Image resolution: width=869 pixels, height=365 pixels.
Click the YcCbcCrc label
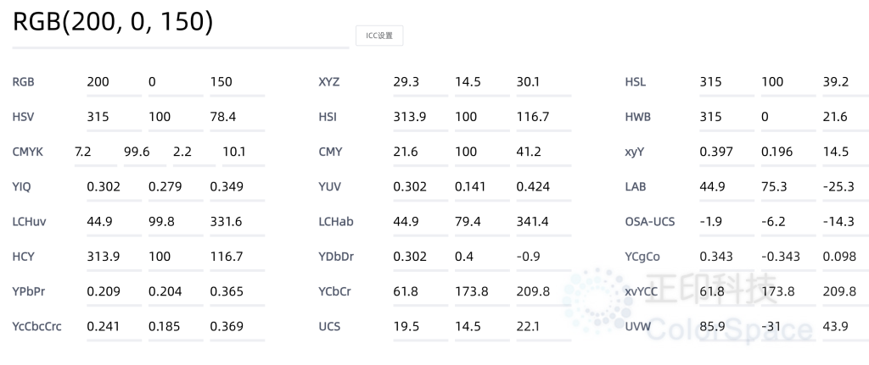(x=36, y=326)
